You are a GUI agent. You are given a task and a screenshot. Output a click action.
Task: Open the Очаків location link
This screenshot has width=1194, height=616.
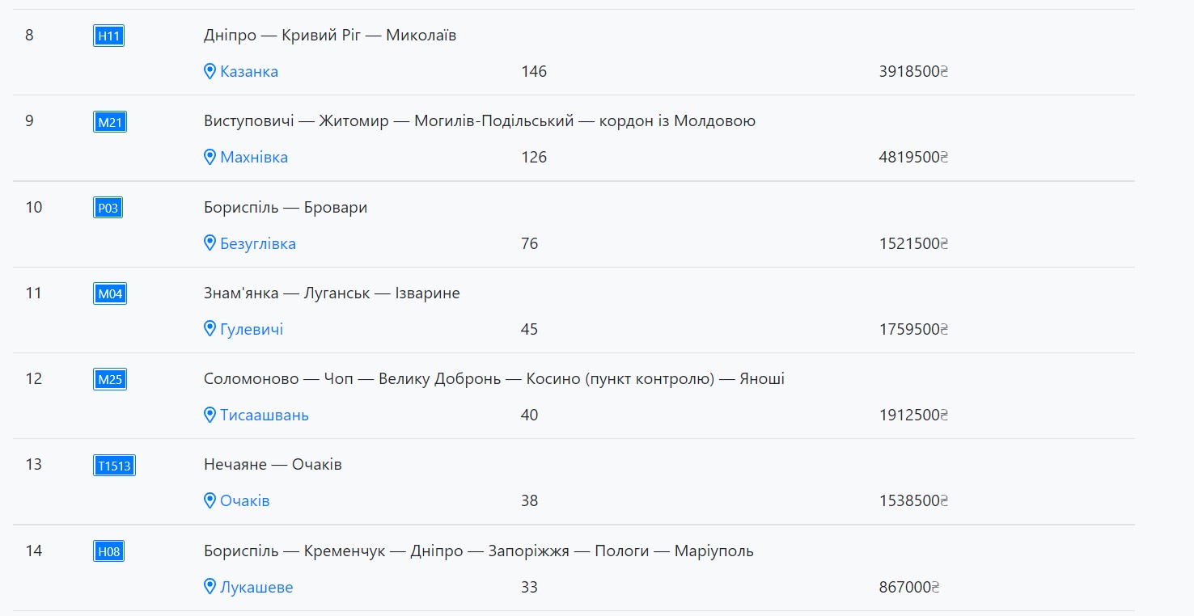tap(245, 500)
